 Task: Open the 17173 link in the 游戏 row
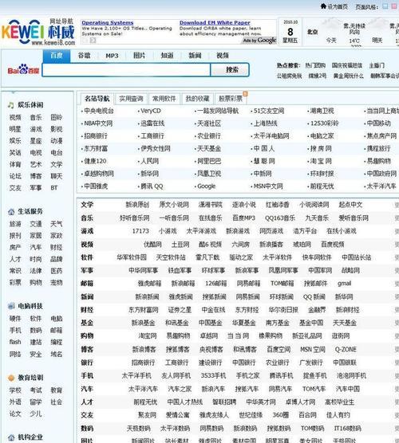point(140,231)
